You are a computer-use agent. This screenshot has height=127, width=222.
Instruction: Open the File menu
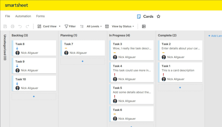(8, 16)
